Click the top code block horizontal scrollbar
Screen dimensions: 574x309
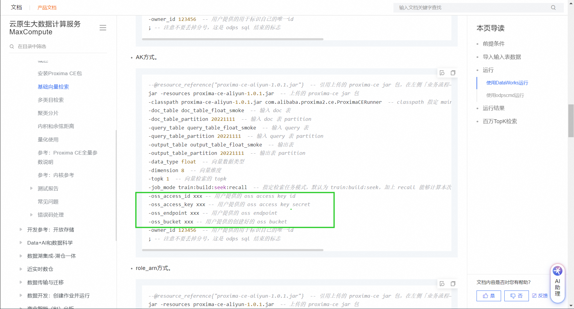pyautogui.click(x=233, y=39)
